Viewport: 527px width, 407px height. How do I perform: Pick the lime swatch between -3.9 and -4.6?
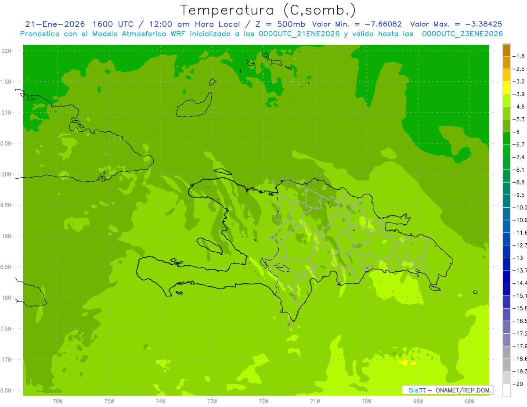pos(506,101)
